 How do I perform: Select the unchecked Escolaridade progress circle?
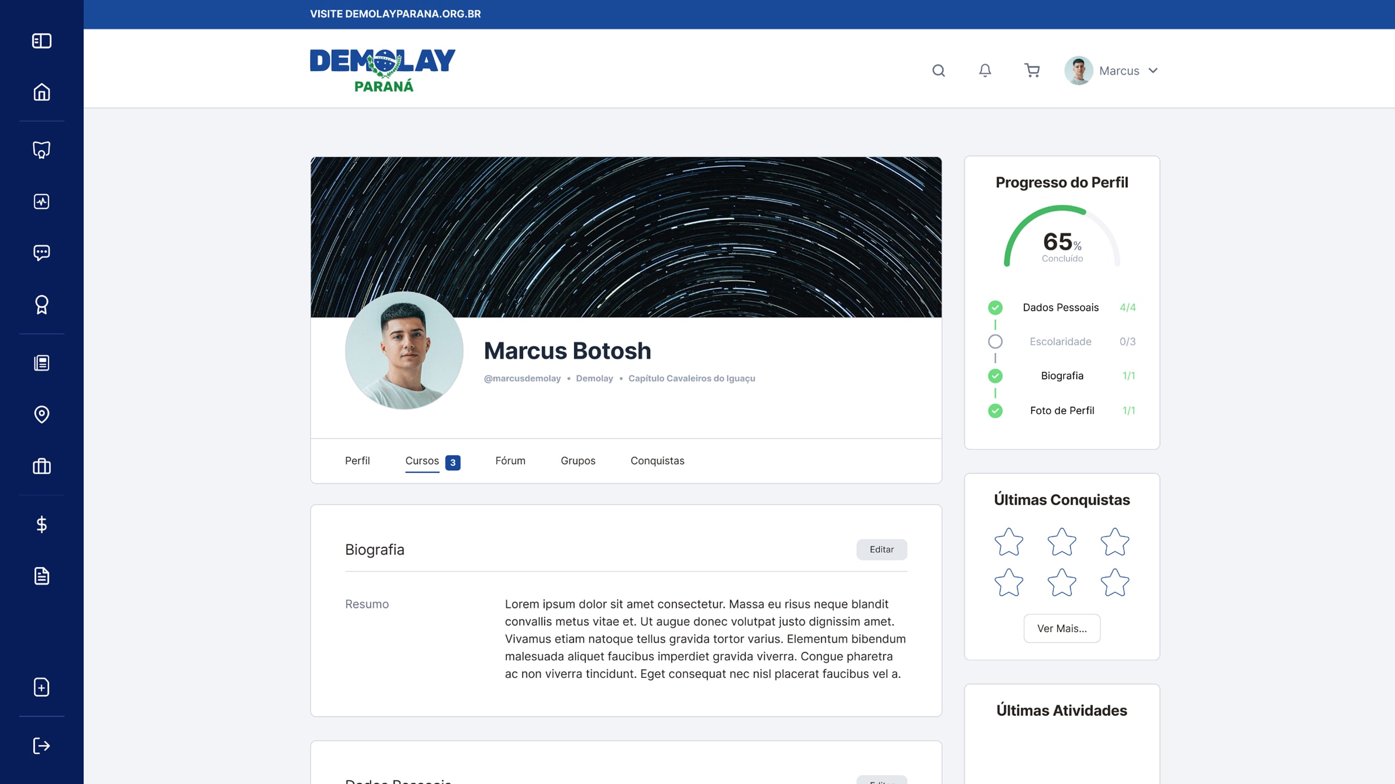(995, 342)
